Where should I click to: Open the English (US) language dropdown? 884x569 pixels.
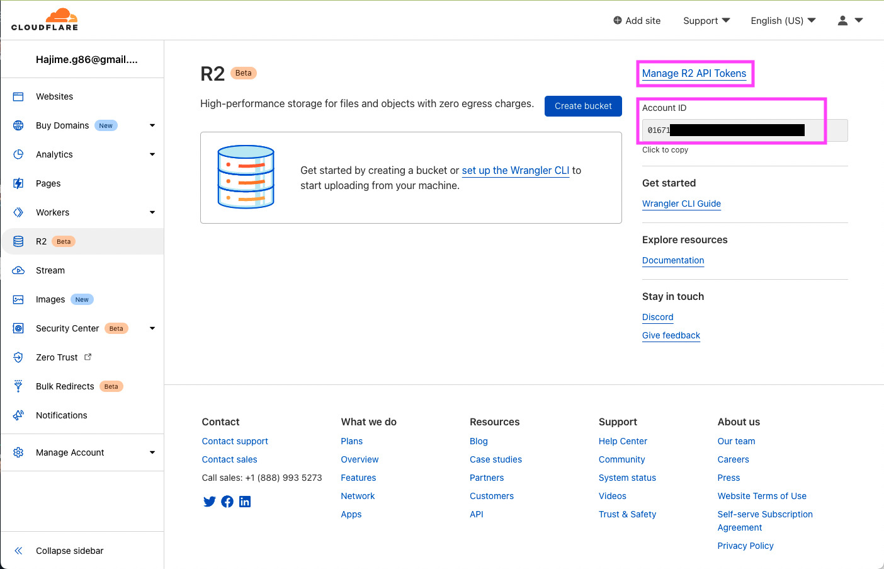[783, 20]
